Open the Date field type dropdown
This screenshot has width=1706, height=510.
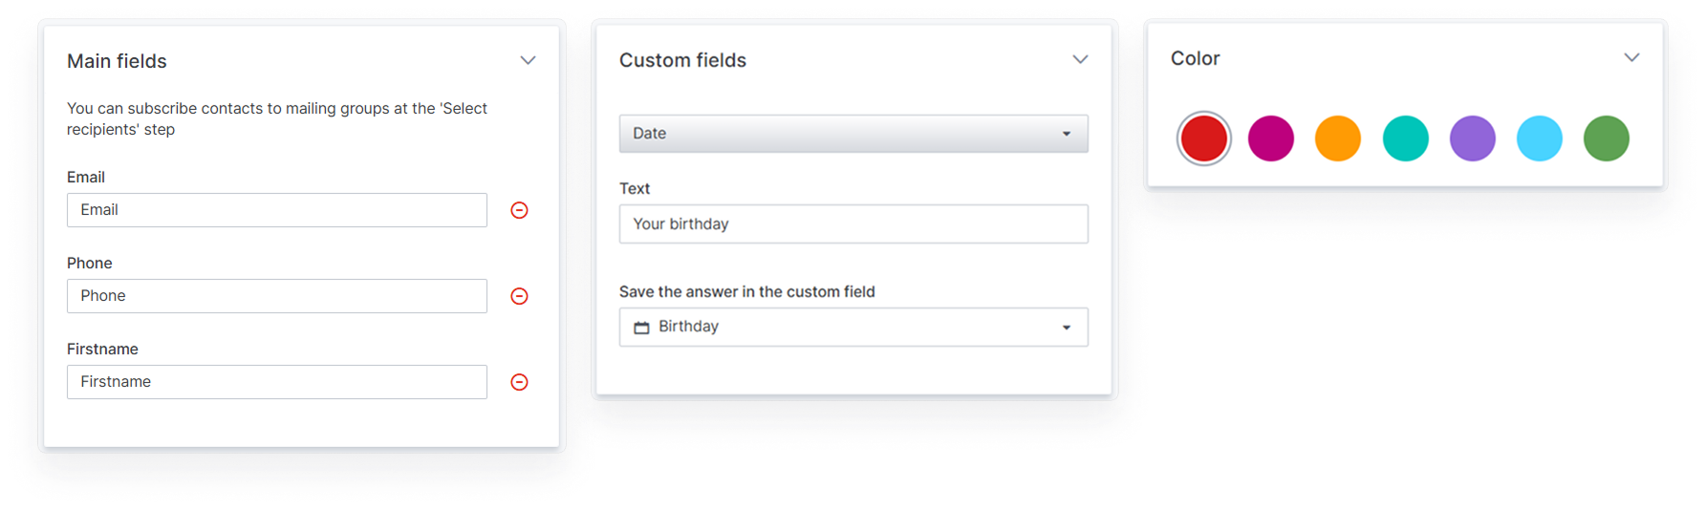(x=853, y=134)
